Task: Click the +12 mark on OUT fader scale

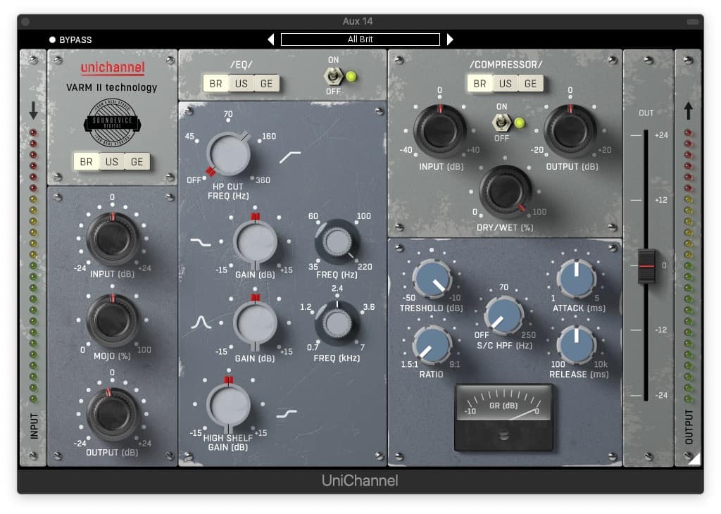Action: (661, 200)
